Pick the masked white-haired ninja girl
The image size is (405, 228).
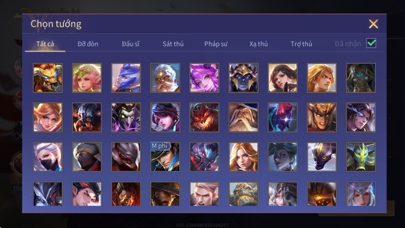(48, 157)
